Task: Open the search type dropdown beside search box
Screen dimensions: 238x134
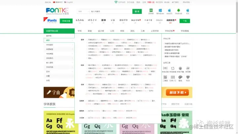Action: tap(83, 11)
